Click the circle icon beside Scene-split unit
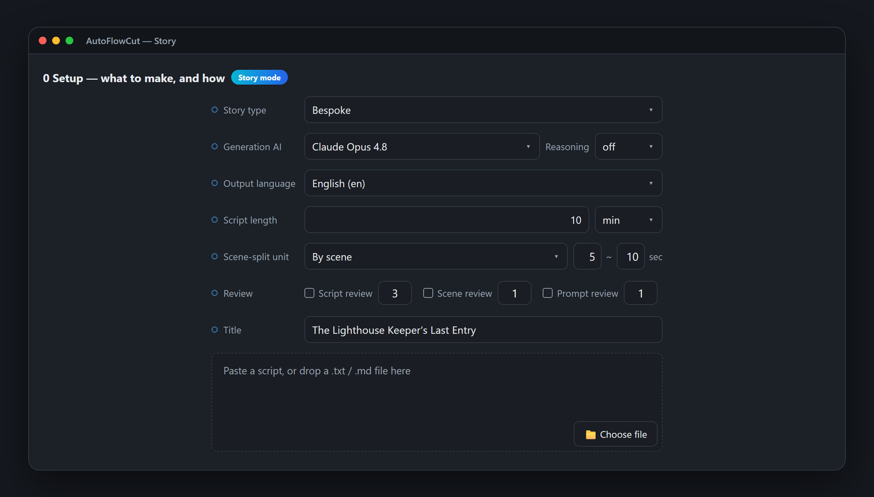874x497 pixels. pos(215,257)
